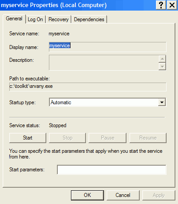Click the Path to executable field

[88, 87]
